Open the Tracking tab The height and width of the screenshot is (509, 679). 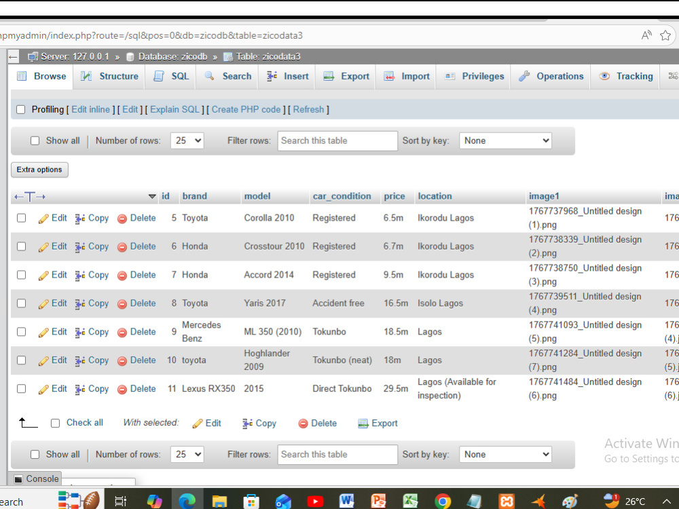coord(626,76)
